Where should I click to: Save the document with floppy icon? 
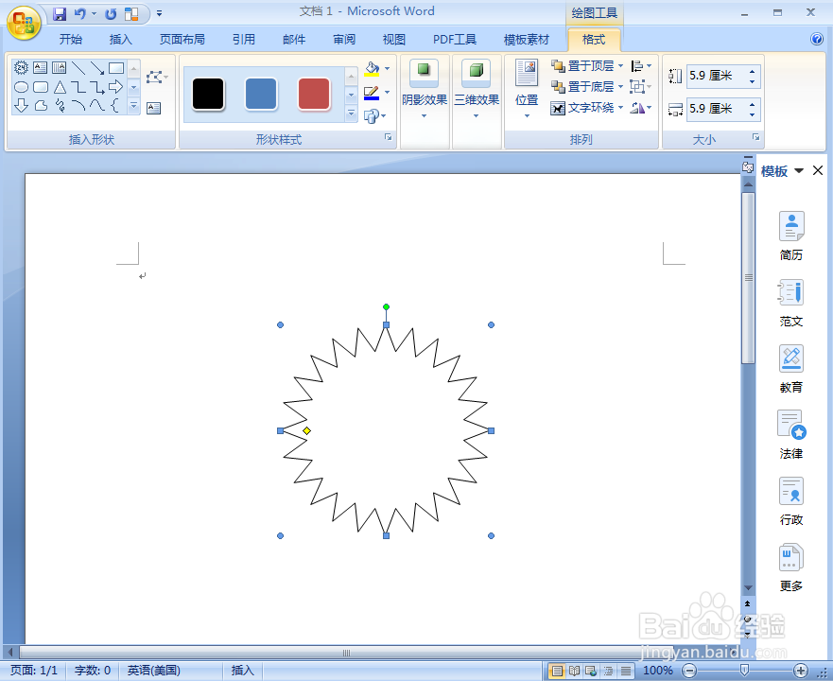[60, 14]
